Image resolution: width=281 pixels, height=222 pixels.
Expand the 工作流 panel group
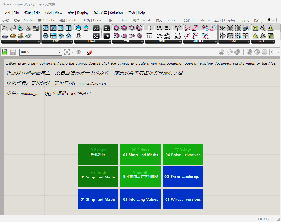tap(109, 42)
